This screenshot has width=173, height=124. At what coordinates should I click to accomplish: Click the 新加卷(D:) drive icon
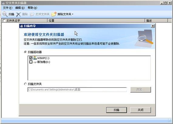tap(35, 62)
